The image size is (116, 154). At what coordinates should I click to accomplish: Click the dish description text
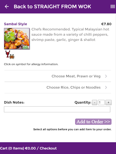(x=70, y=35)
